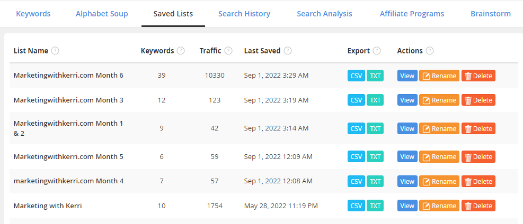
Task: Open the Affiliate Programs tab
Action: [412, 14]
